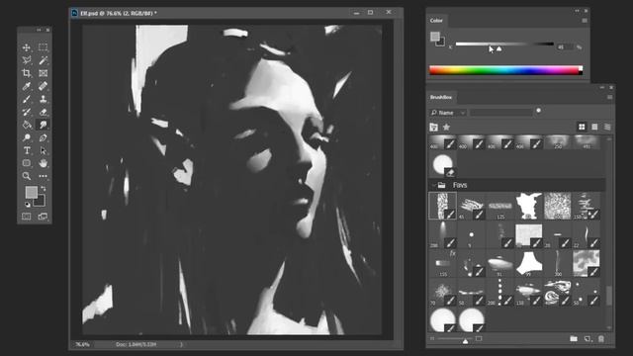Click the toolbar foreground color swatch
The width and height of the screenshot is (633, 356).
(31, 192)
